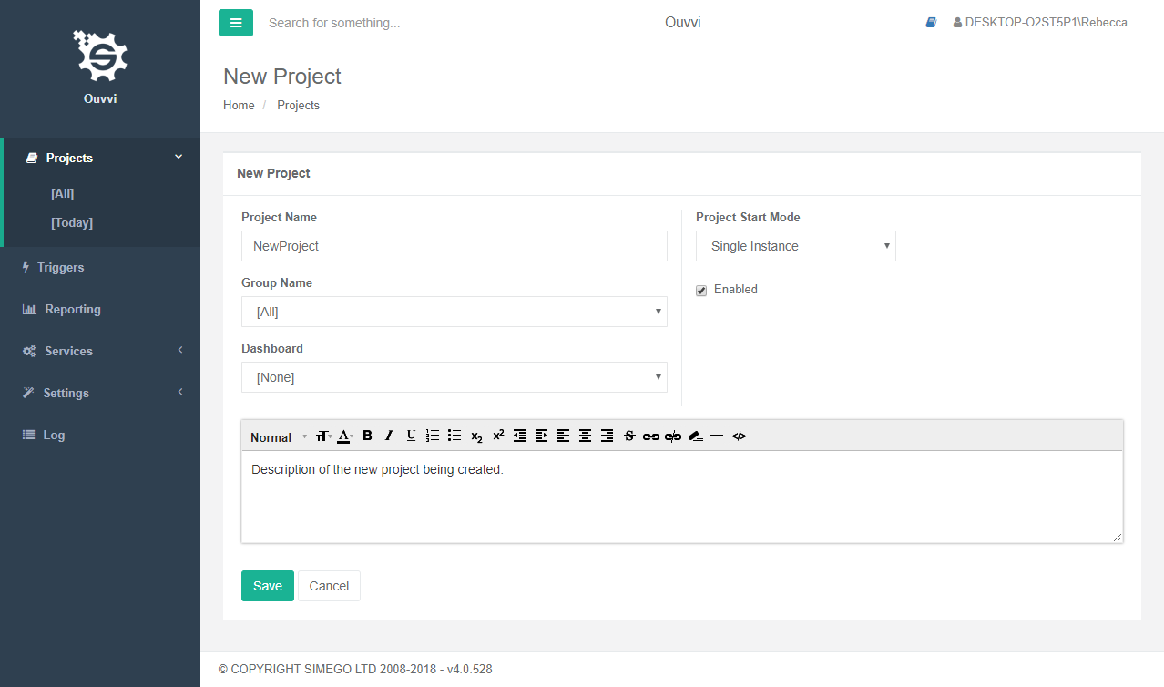1164x687 pixels.
Task: Open Dashboard dropdown
Action: [454, 377]
